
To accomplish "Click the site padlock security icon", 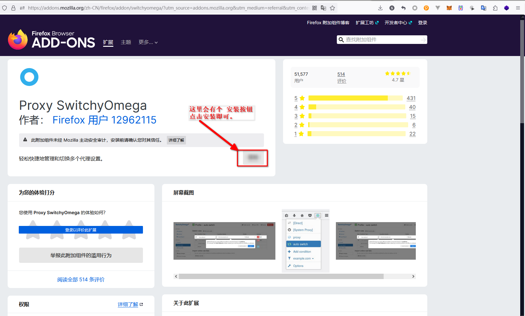I will point(13,8).
